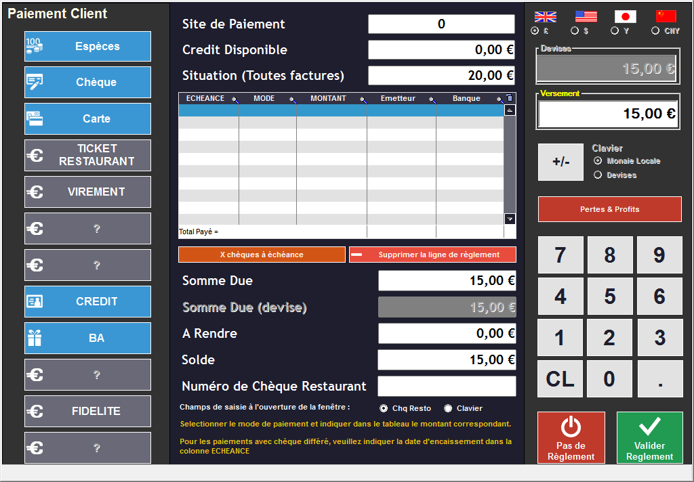Click the Chinese flag currency icon
The width and height of the screenshot is (694, 482).
pyautogui.click(x=666, y=17)
